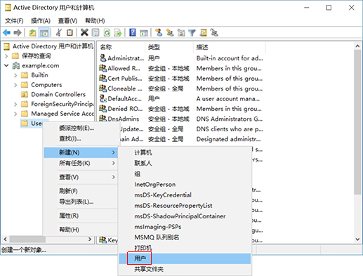Viewport: 363px width, 276px height.
Task: Choose 查找(I)... from context menu
Action: pyautogui.click(x=80, y=138)
